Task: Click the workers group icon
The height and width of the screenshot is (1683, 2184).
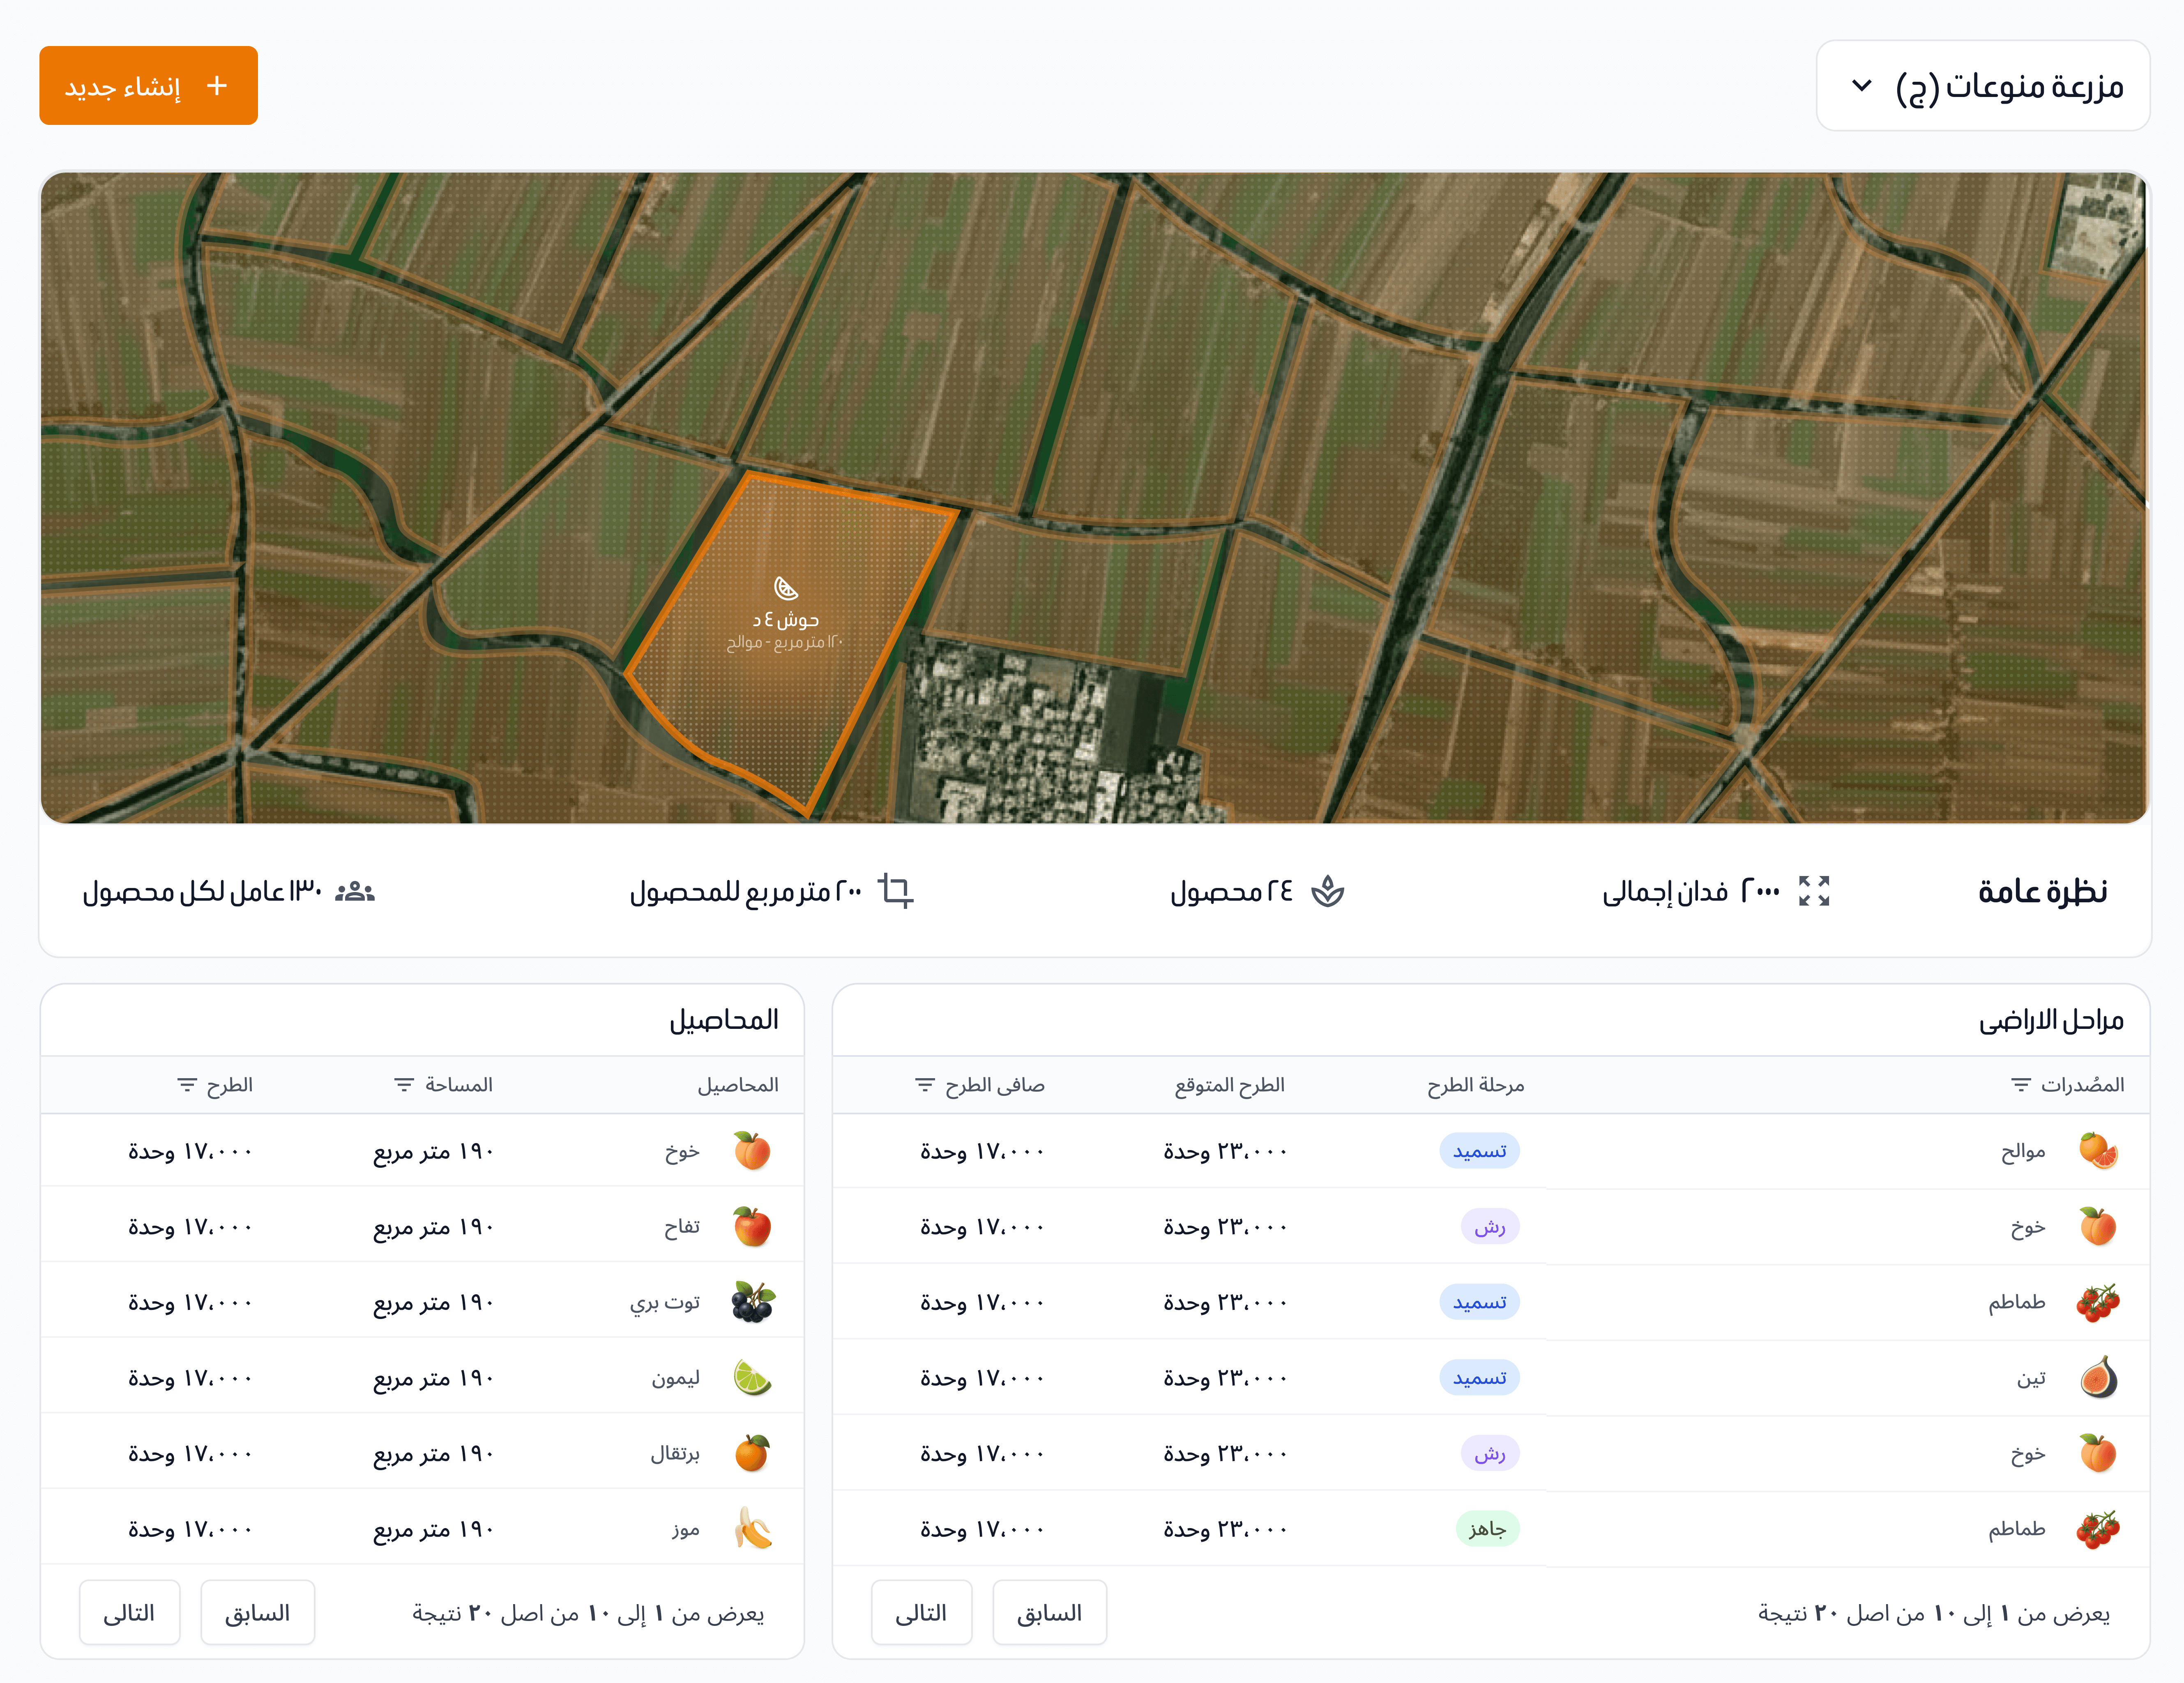Action: click(x=354, y=890)
